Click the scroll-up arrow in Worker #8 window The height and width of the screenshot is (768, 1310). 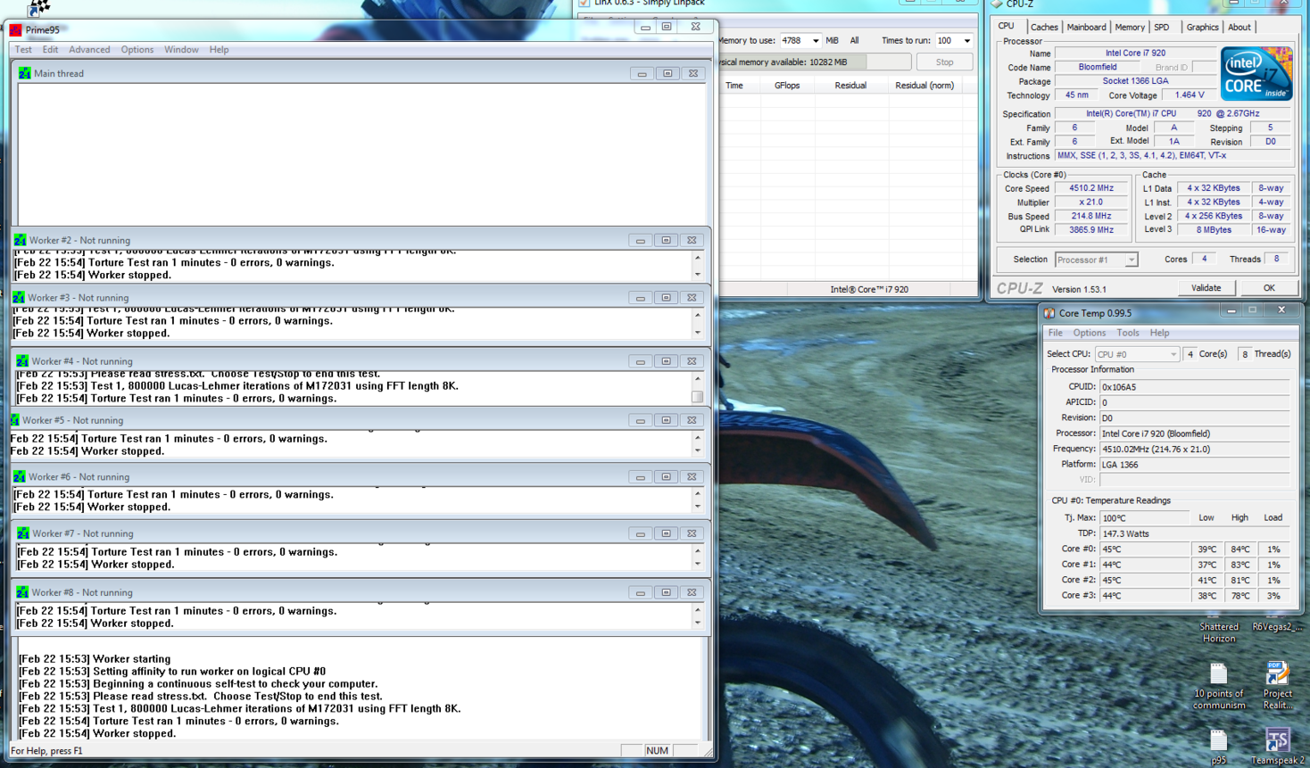click(697, 610)
